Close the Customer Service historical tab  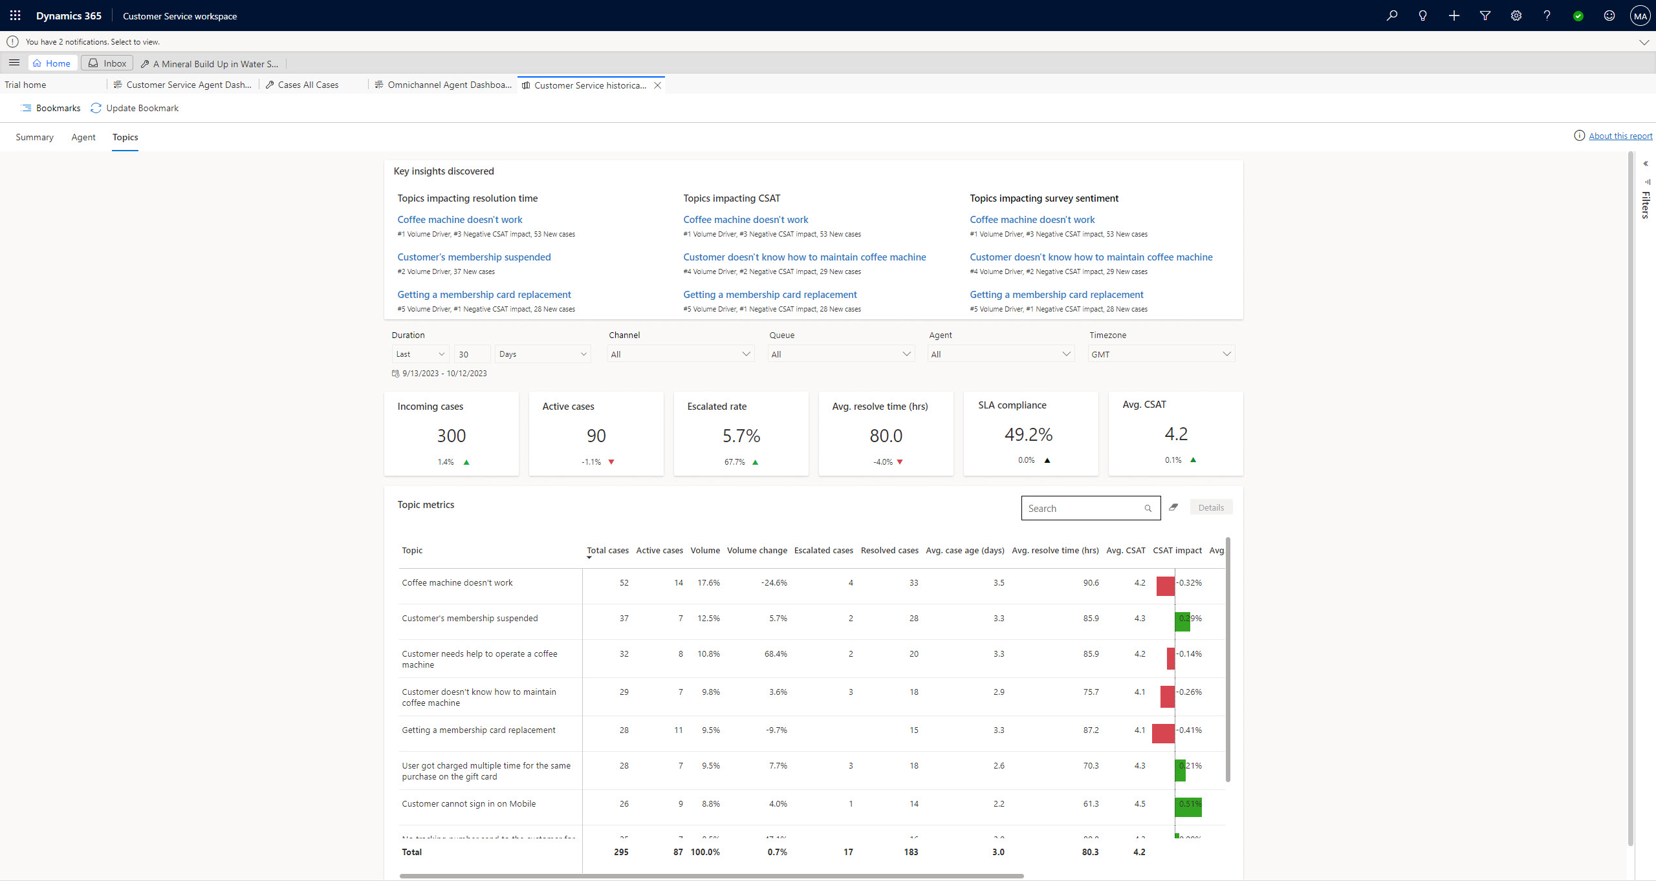(657, 85)
